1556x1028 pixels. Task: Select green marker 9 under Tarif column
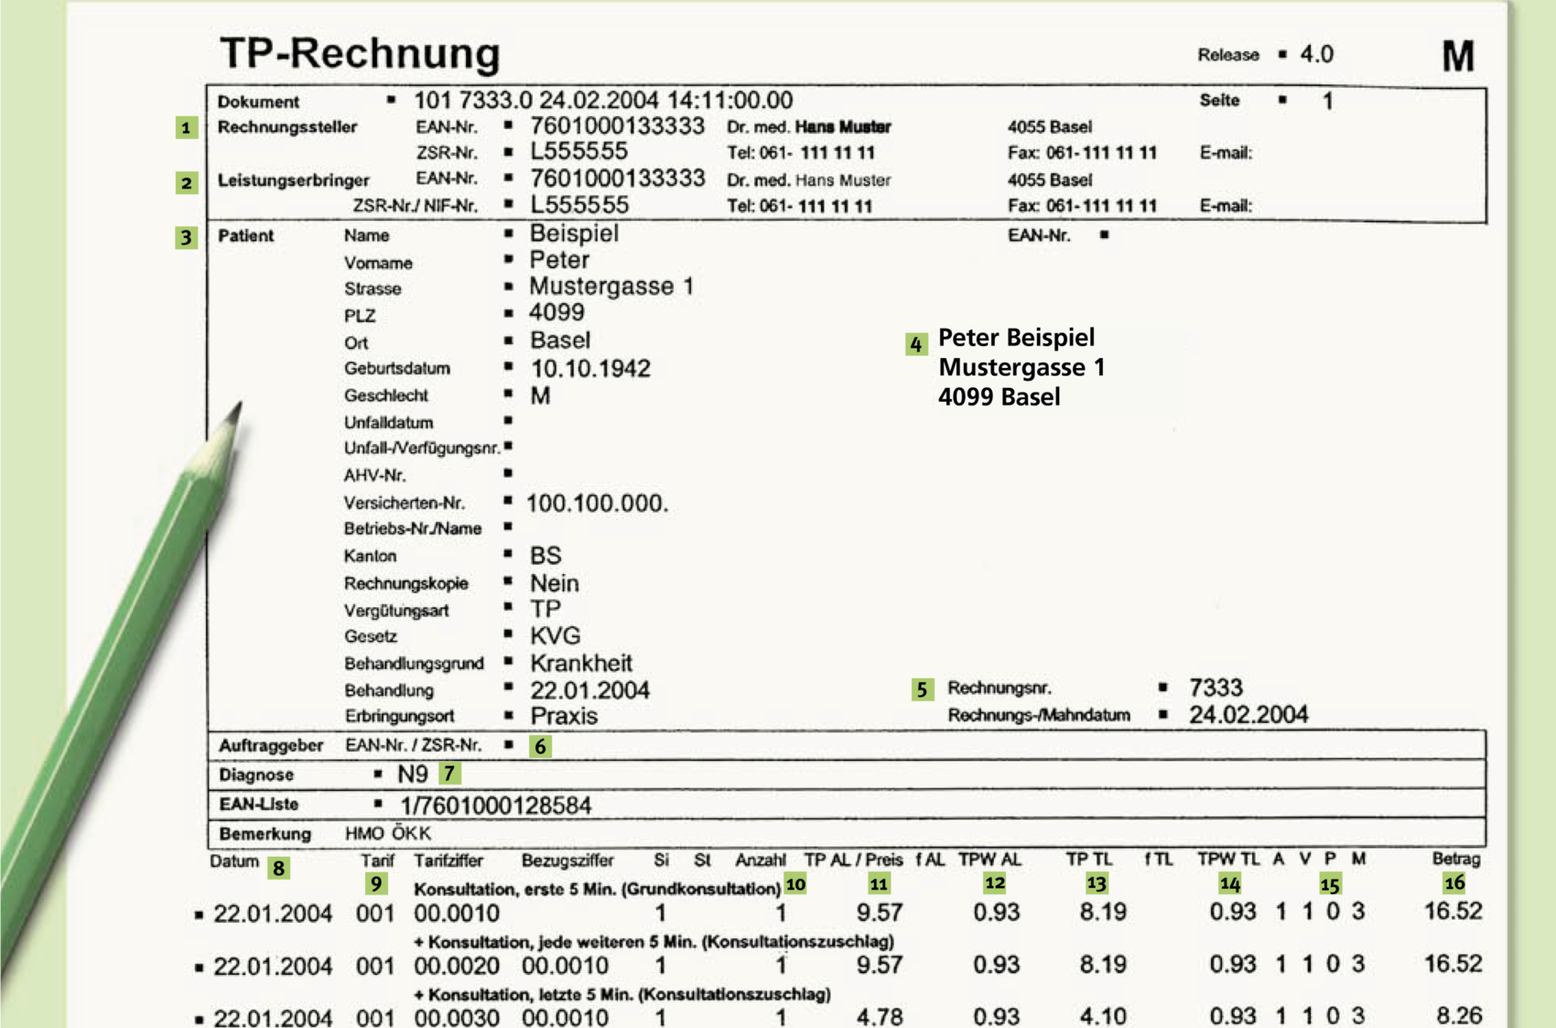tap(375, 884)
